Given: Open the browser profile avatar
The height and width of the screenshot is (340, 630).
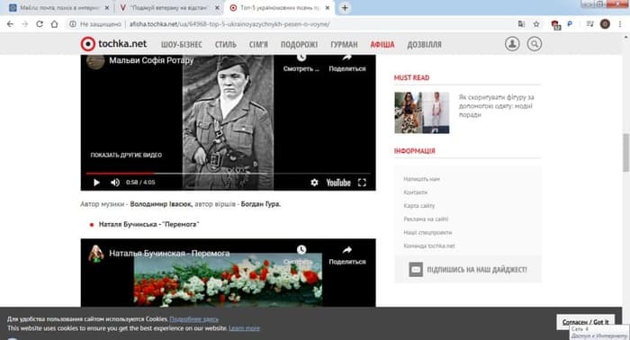Looking at the screenshot, I should 605,24.
